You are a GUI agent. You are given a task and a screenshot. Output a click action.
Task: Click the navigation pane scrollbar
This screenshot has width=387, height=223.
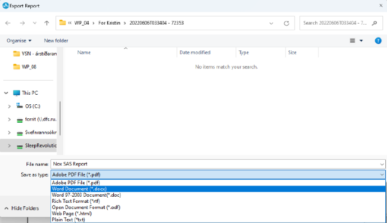tap(60, 118)
